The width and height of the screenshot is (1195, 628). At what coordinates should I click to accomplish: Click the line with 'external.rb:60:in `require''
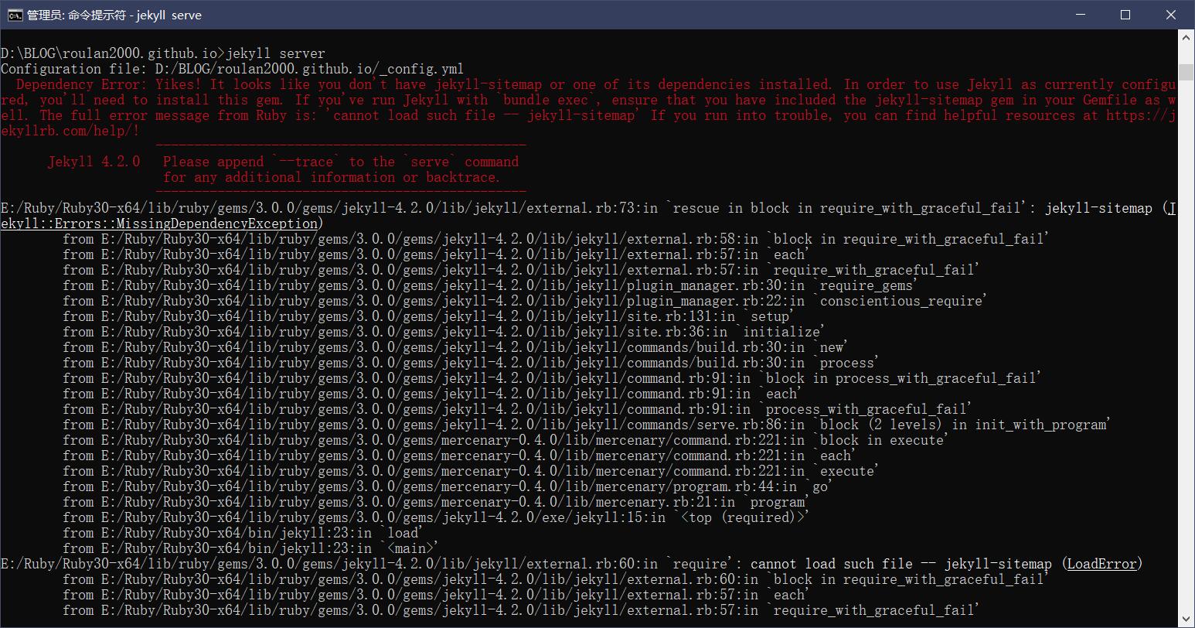(571, 564)
